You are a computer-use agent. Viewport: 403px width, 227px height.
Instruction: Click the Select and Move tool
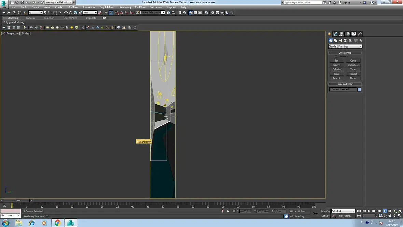(66, 13)
